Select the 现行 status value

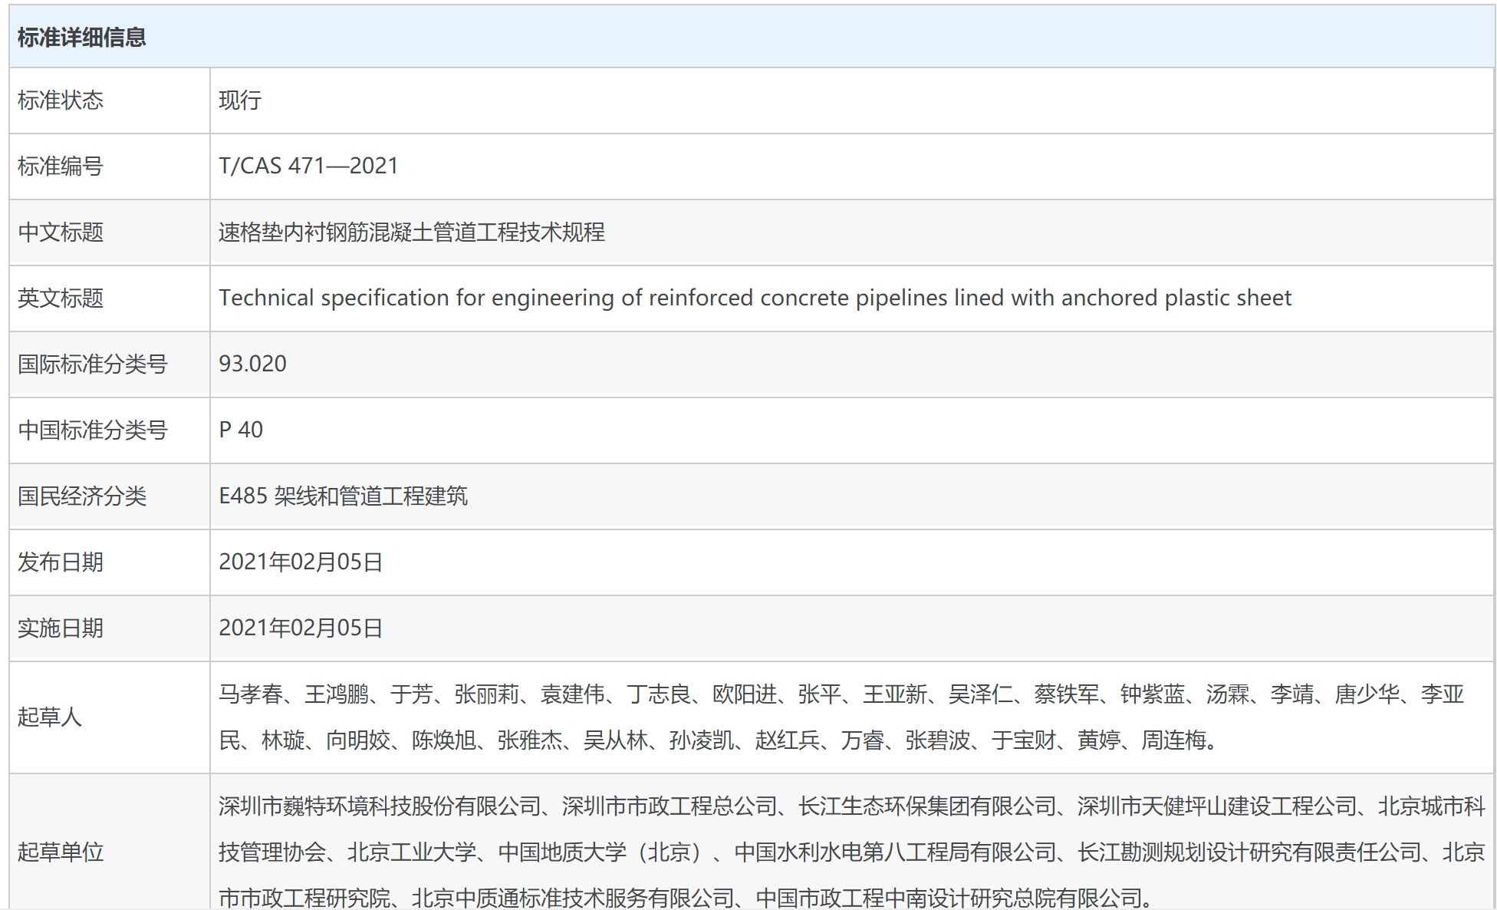point(240,101)
